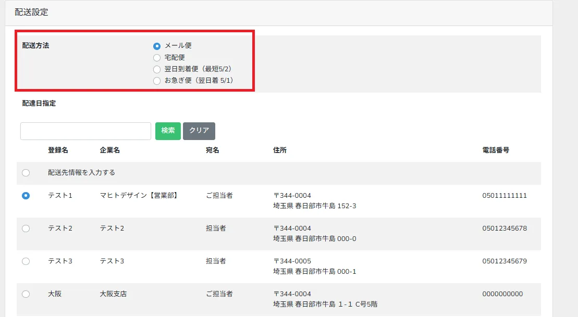Select recipient テスト1 in the address list
Image resolution: width=578 pixels, height=317 pixels.
(x=27, y=195)
